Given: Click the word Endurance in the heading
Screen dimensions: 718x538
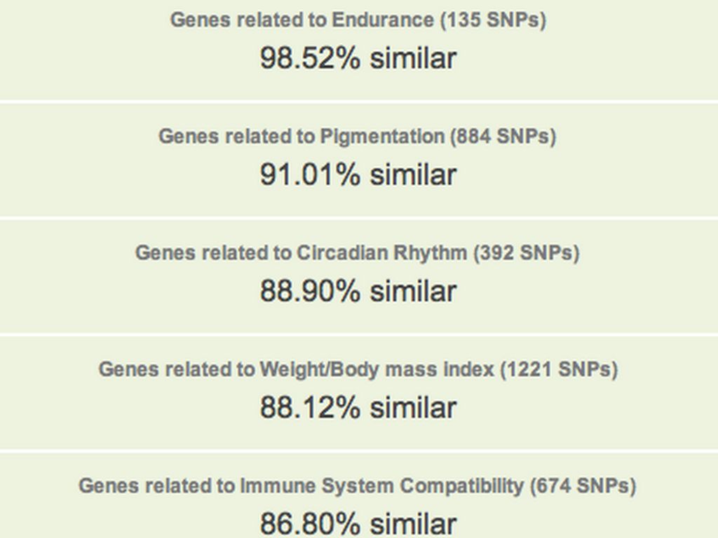Looking at the screenshot, I should coord(382,20).
